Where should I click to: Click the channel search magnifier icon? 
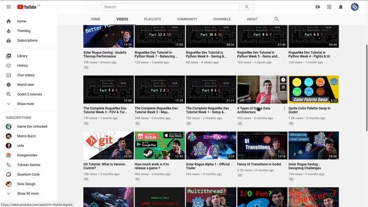click(277, 19)
